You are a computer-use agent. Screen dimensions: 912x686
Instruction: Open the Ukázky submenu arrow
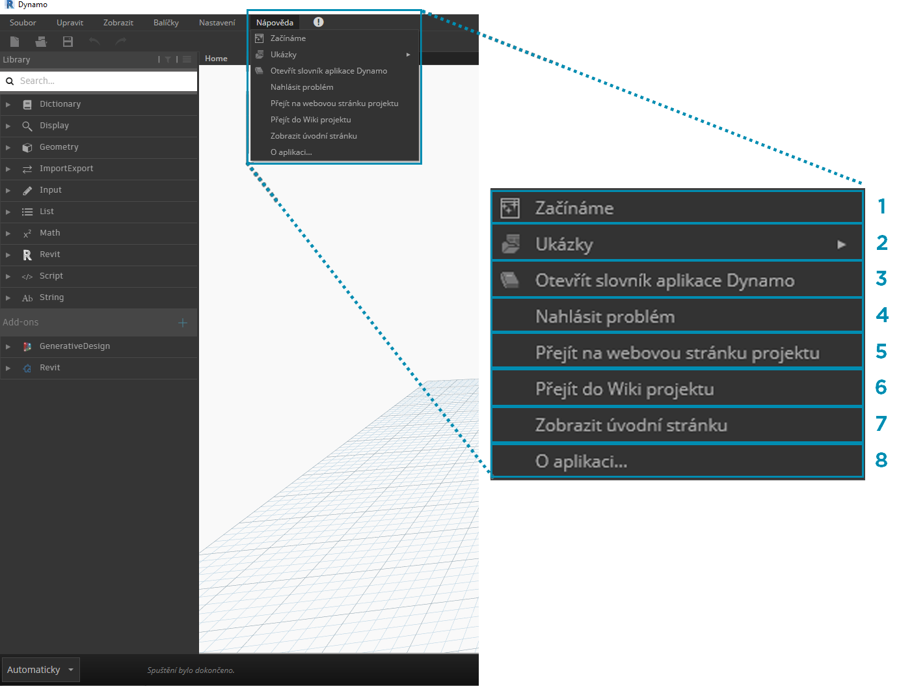click(409, 55)
